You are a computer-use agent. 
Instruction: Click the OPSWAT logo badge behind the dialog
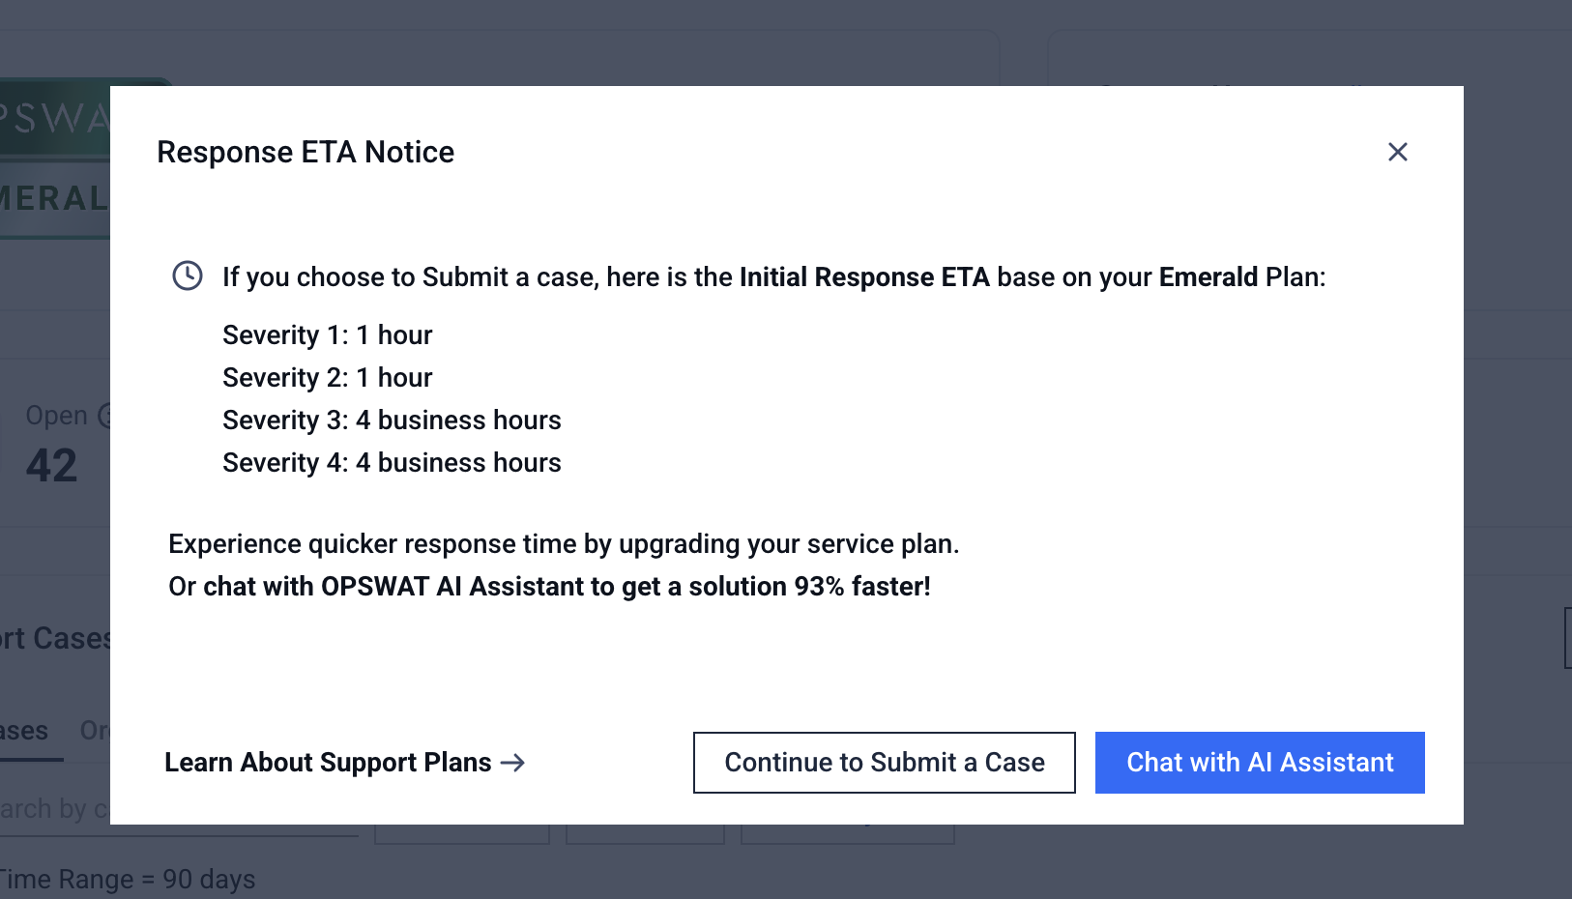pyautogui.click(x=54, y=118)
